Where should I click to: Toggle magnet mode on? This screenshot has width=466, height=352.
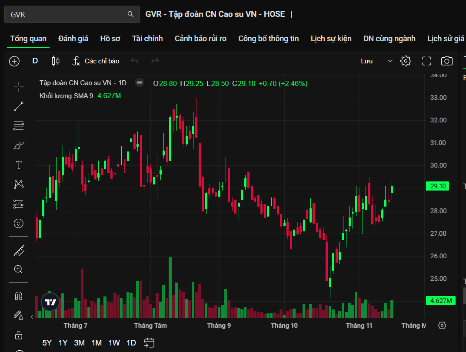[x=18, y=296]
